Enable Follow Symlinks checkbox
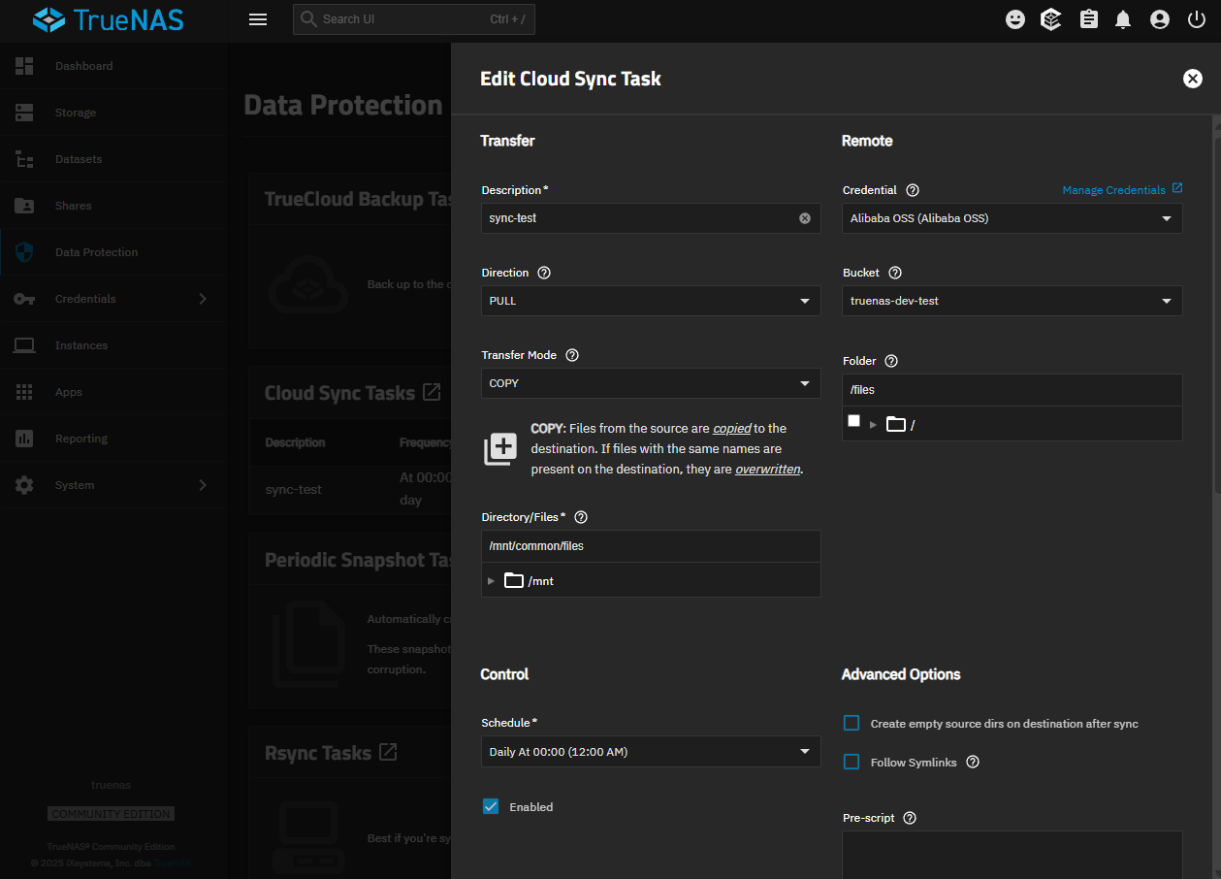Viewport: 1221px width, 879px height. pos(851,762)
